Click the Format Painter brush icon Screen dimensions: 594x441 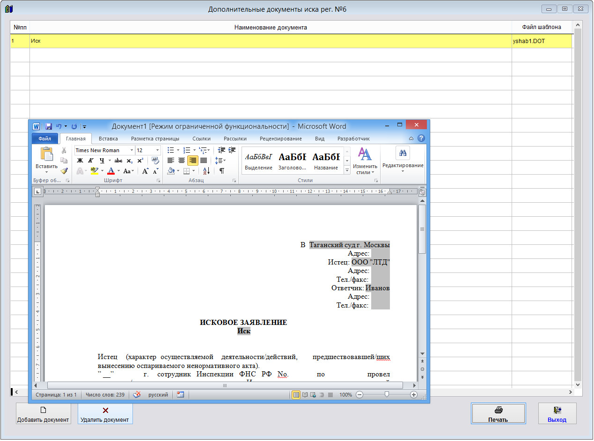[x=64, y=171]
